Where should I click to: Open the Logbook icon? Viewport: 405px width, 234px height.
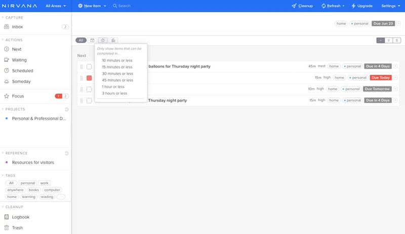(7, 217)
